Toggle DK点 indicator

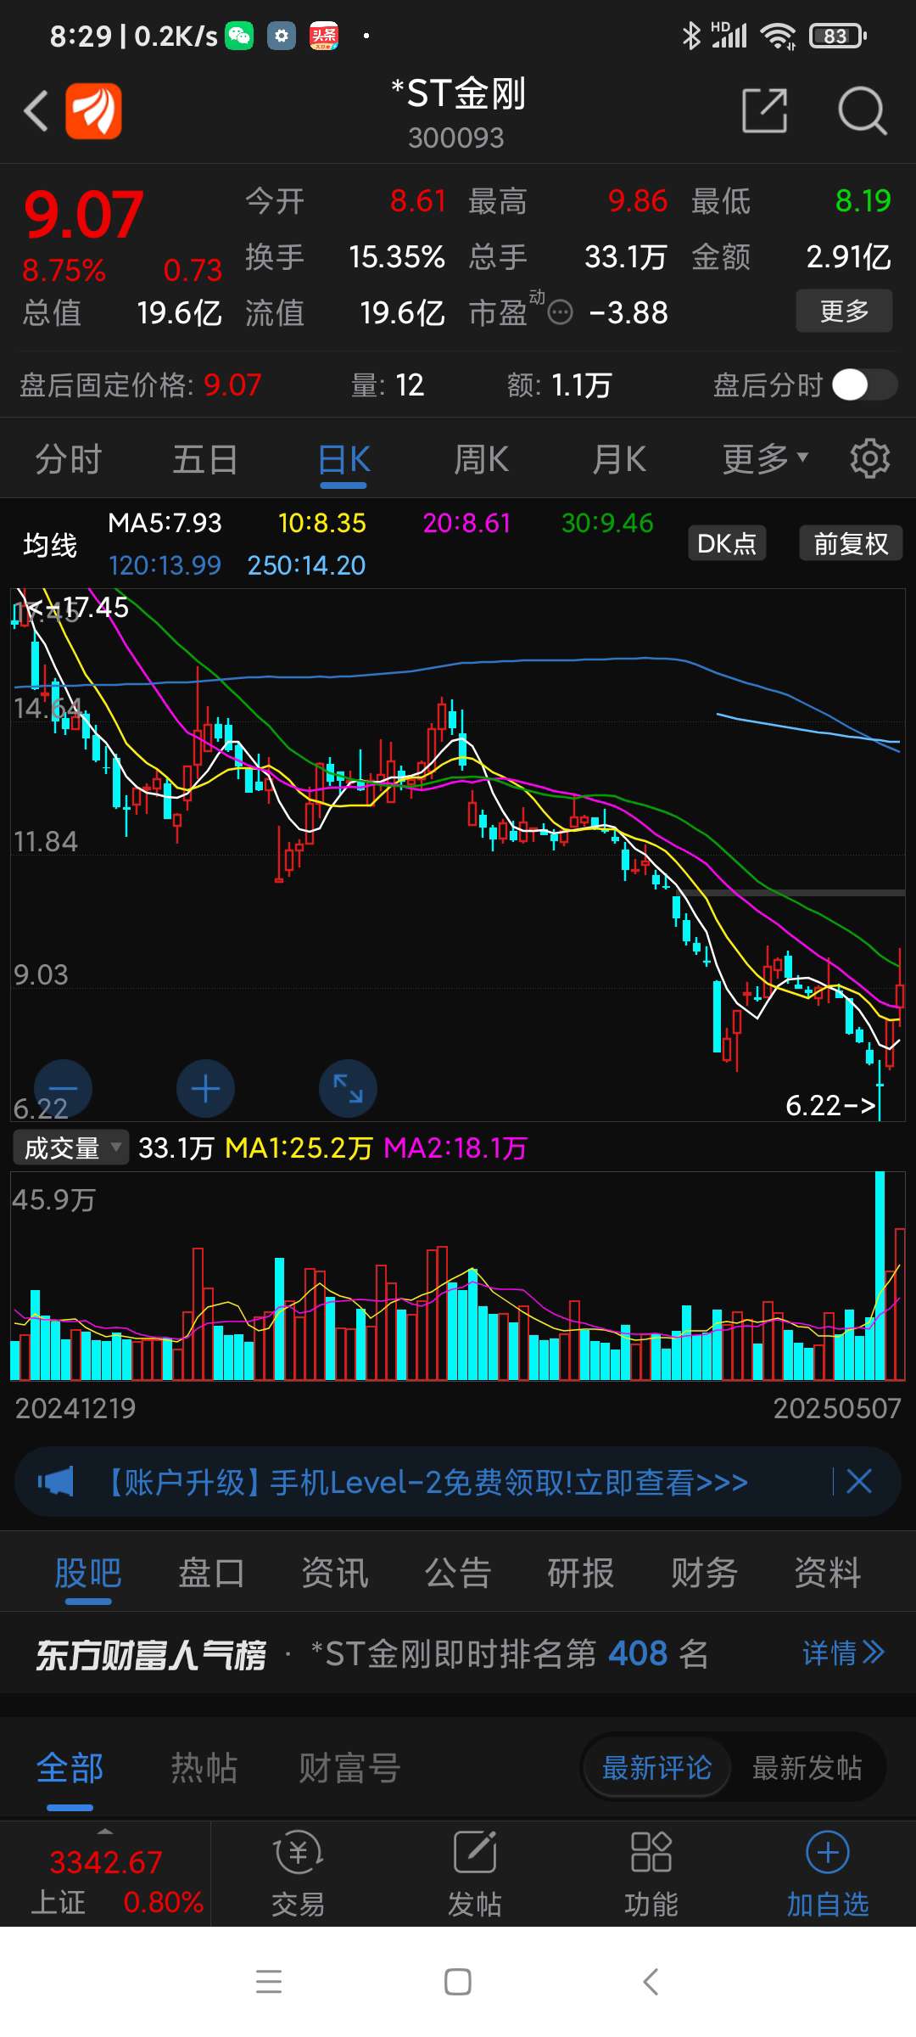point(727,543)
